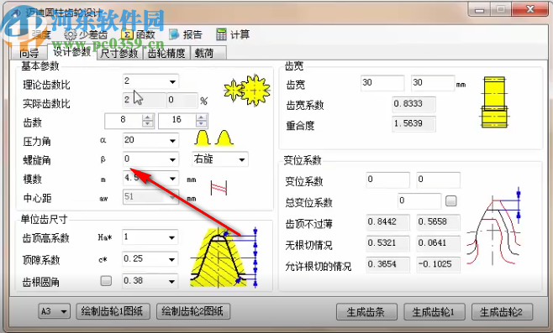Viewport: 553px width, 333px height.
Task: Click the 无根切情况 value 0.0641
Action: pos(439,243)
